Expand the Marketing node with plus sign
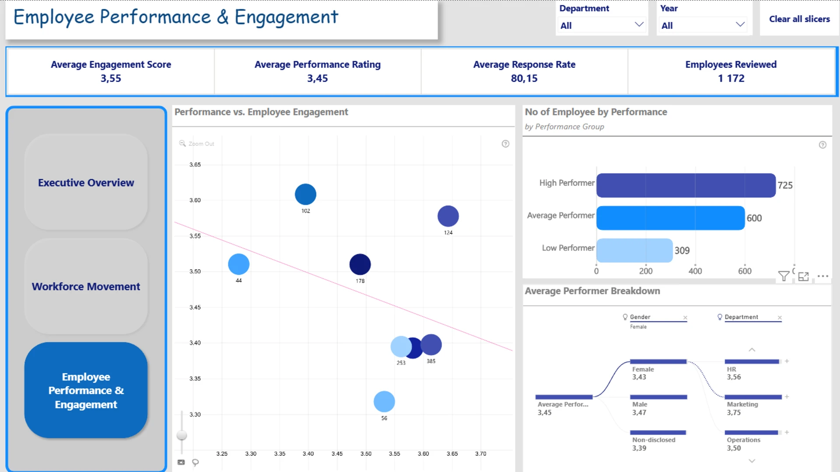840x472 pixels. click(787, 397)
